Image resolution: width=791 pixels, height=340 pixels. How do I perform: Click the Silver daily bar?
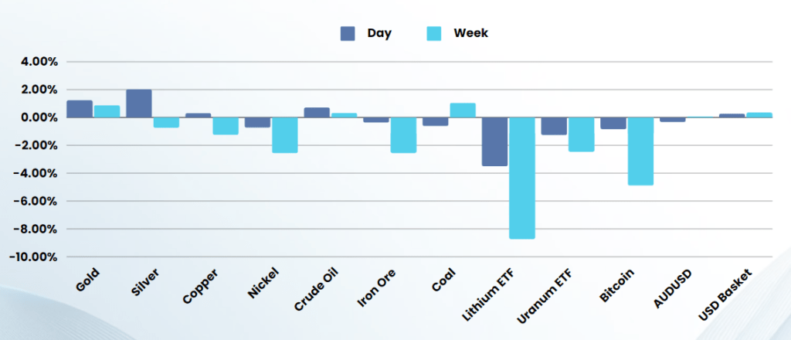pyautogui.click(x=138, y=104)
